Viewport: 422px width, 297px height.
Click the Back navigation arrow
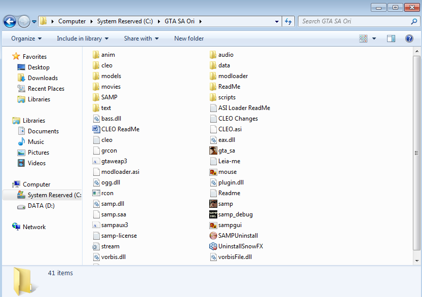point(10,22)
